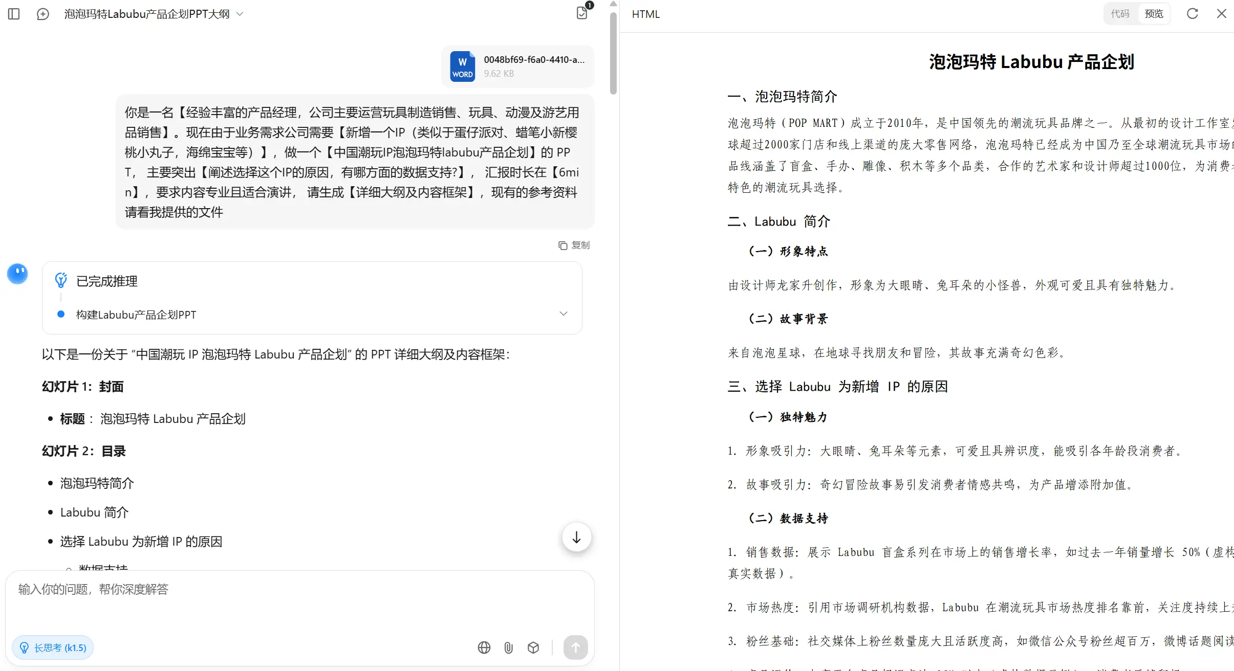Close the HTML preview panel

pos(1222,14)
